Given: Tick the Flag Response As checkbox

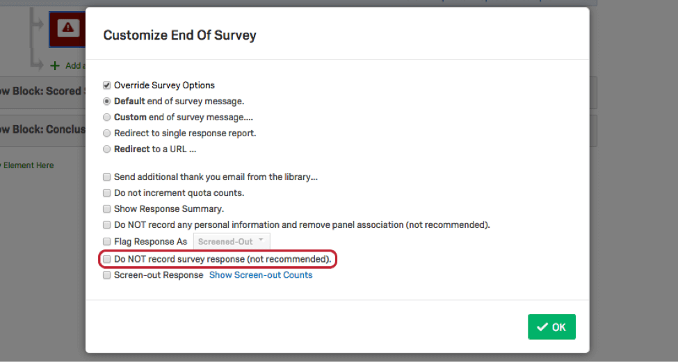Looking at the screenshot, I should pyautogui.click(x=107, y=242).
